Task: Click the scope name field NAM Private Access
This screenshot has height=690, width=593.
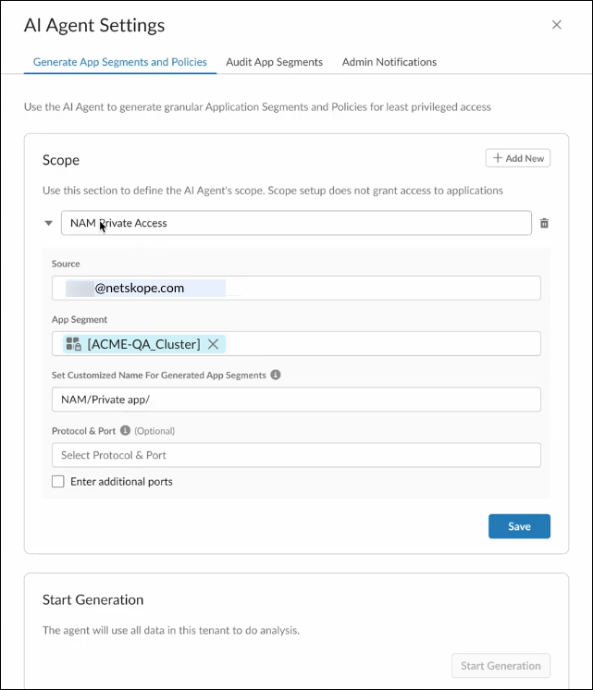Action: pyautogui.click(x=296, y=223)
